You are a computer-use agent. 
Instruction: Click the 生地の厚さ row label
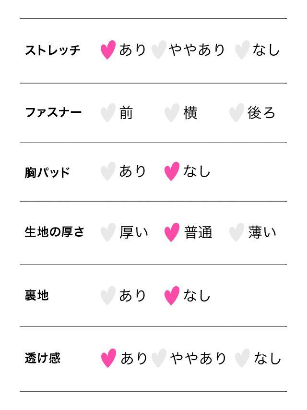pyautogui.click(x=54, y=232)
